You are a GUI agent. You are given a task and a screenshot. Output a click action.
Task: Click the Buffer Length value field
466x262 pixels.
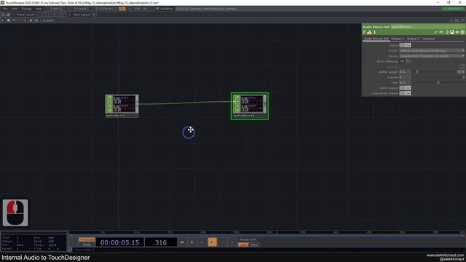pos(405,72)
